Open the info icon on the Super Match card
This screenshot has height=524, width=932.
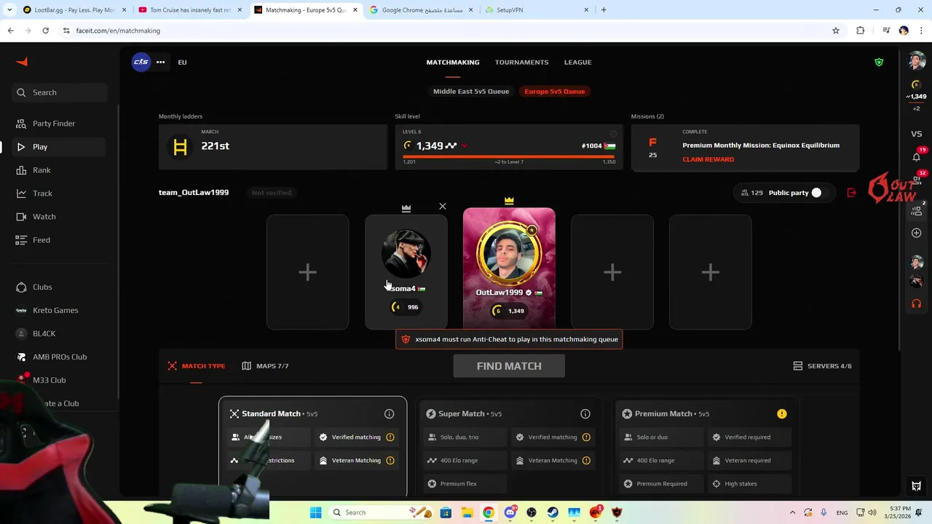click(x=585, y=414)
